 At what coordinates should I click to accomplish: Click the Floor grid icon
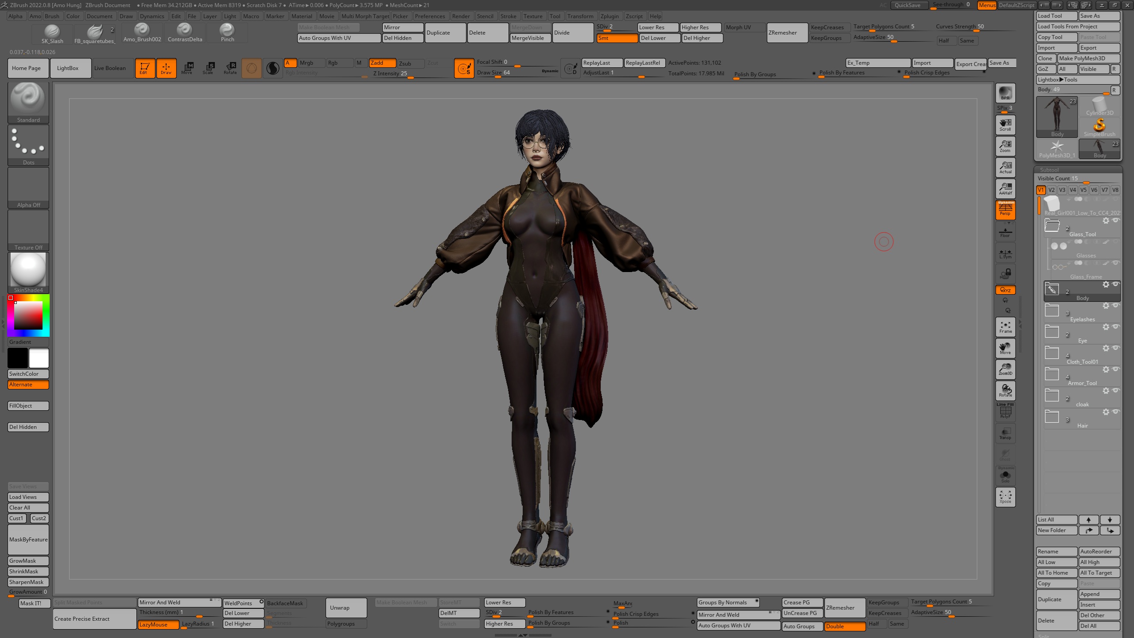[1005, 232]
